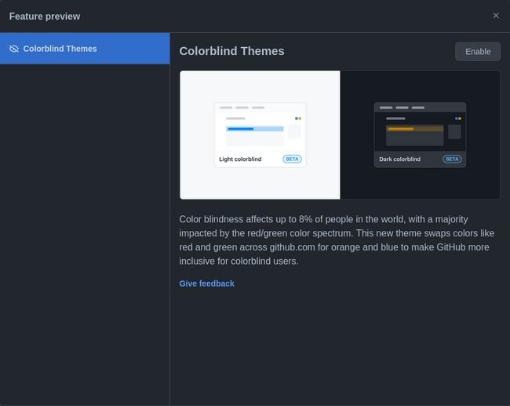Screen dimensions: 510x406
Task: Open the Give feedback link
Action: coord(206,283)
